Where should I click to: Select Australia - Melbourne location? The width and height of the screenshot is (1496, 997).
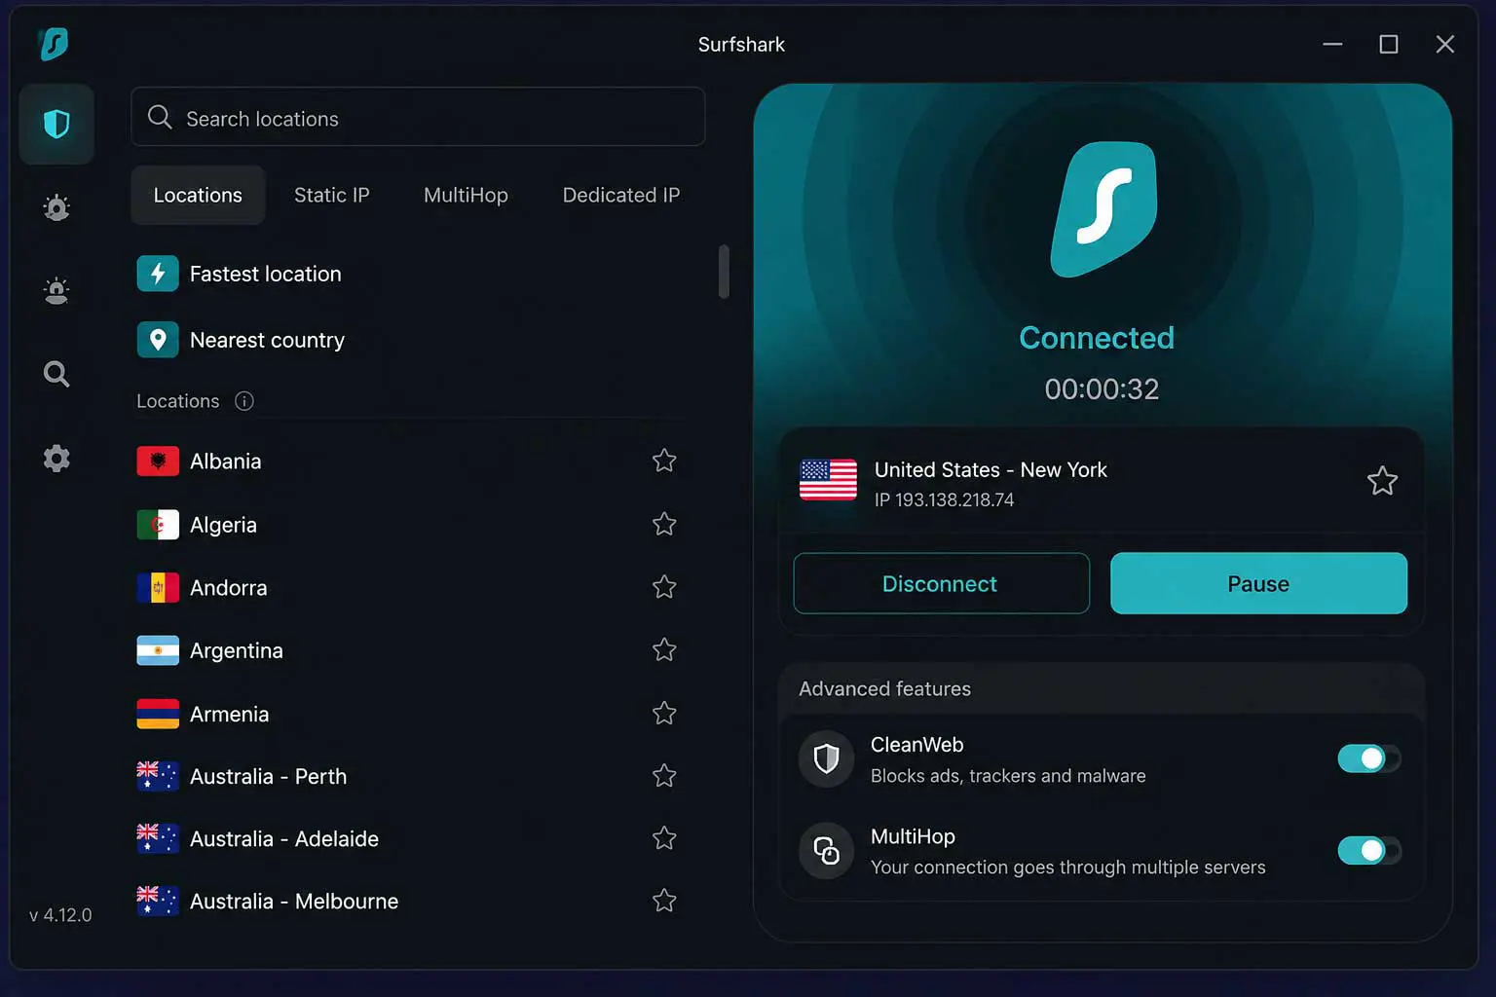(409, 901)
